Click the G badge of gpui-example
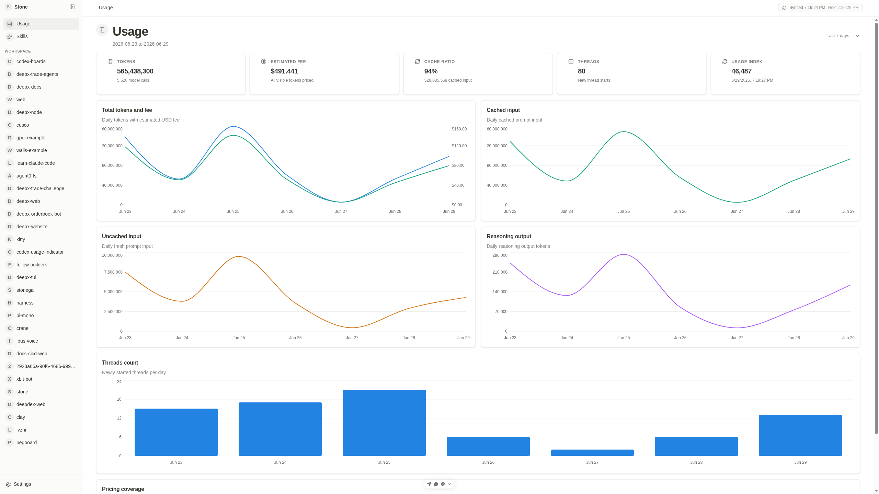 pos(10,138)
